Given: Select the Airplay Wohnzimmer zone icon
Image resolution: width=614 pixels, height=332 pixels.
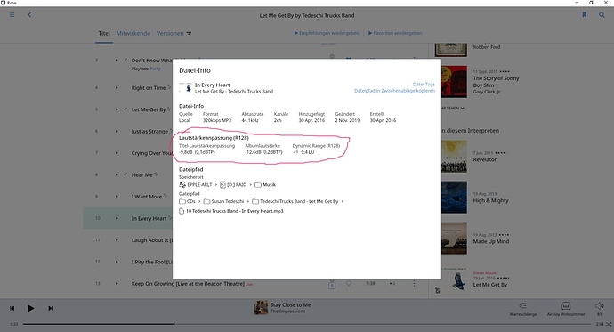Looking at the screenshot, I should [566, 306].
